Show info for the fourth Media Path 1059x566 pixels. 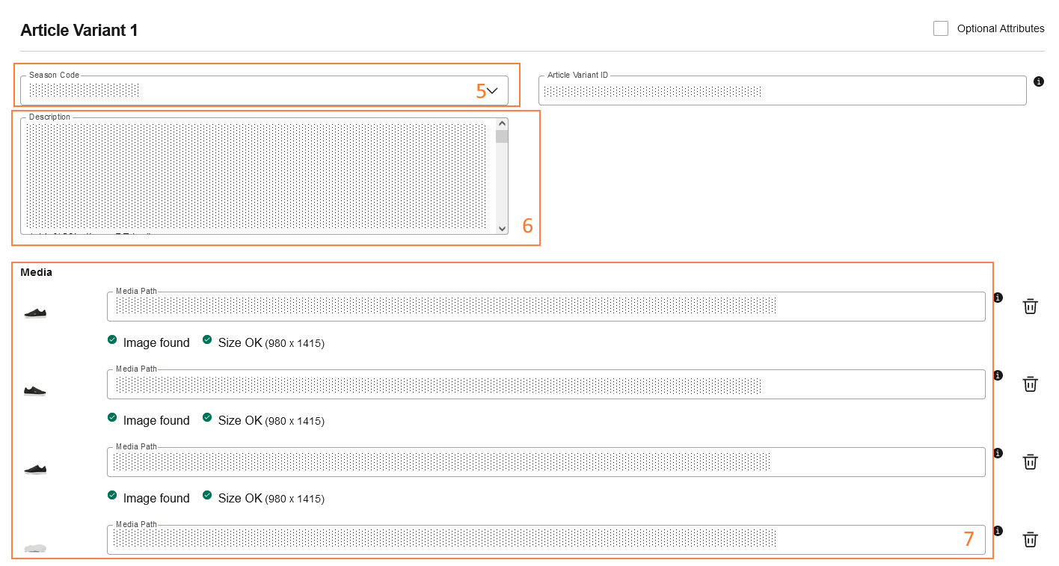tap(998, 531)
